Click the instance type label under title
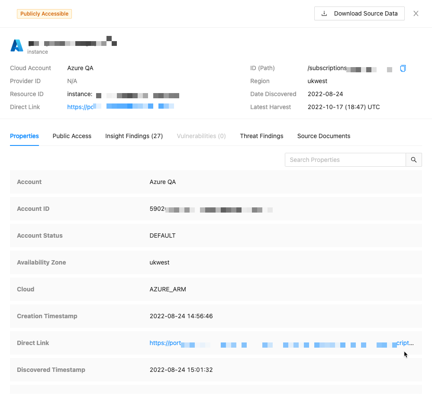 pos(38,52)
